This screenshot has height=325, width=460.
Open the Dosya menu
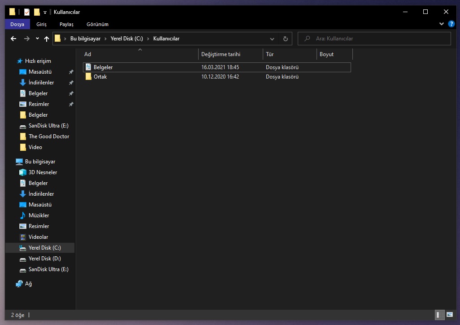click(x=17, y=24)
